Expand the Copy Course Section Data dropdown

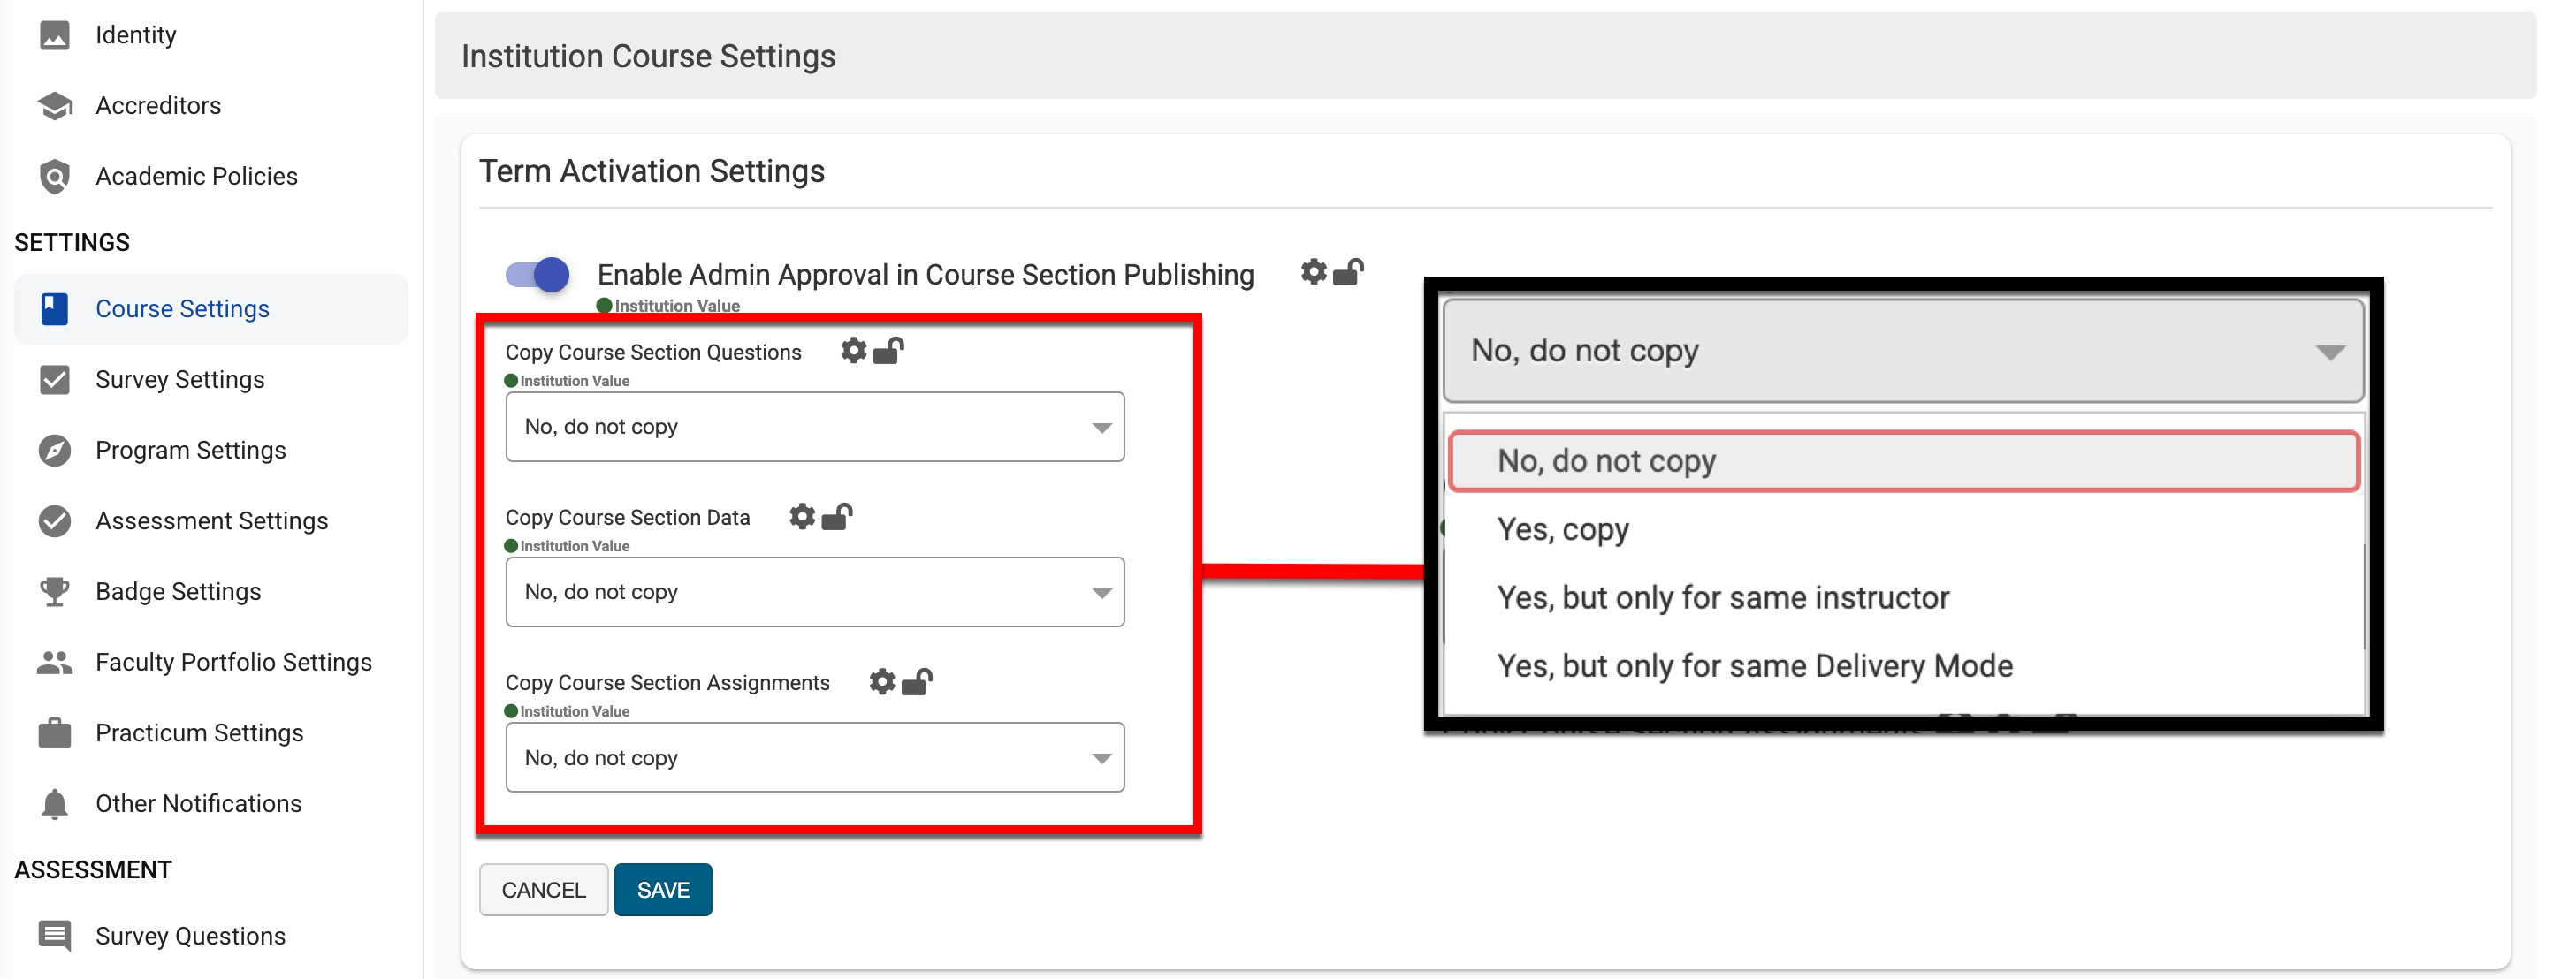[814, 592]
